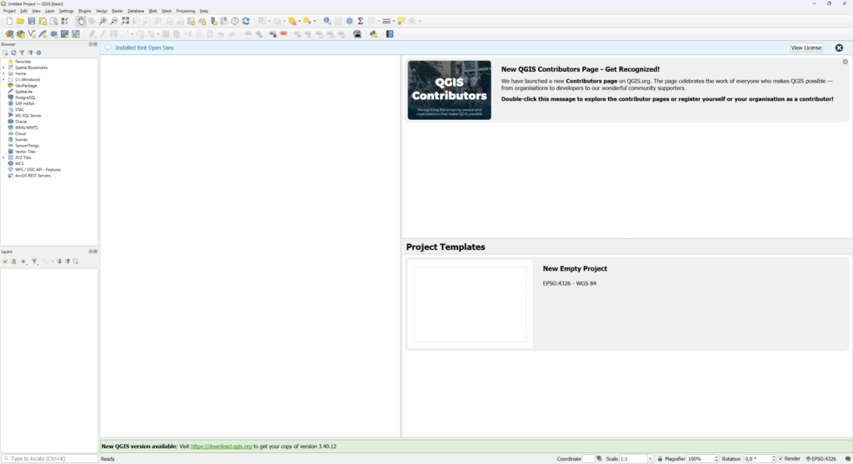Toggle the magnifier lock scale icon
This screenshot has width=853, height=464.
coord(660,459)
